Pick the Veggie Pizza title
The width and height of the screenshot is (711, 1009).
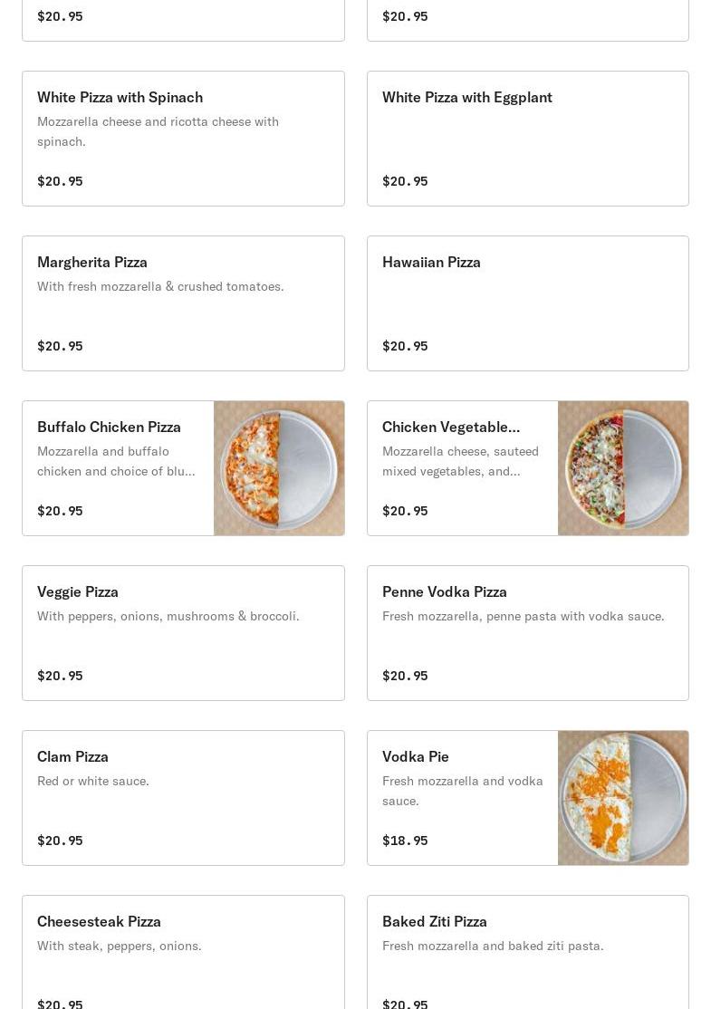[78, 591]
